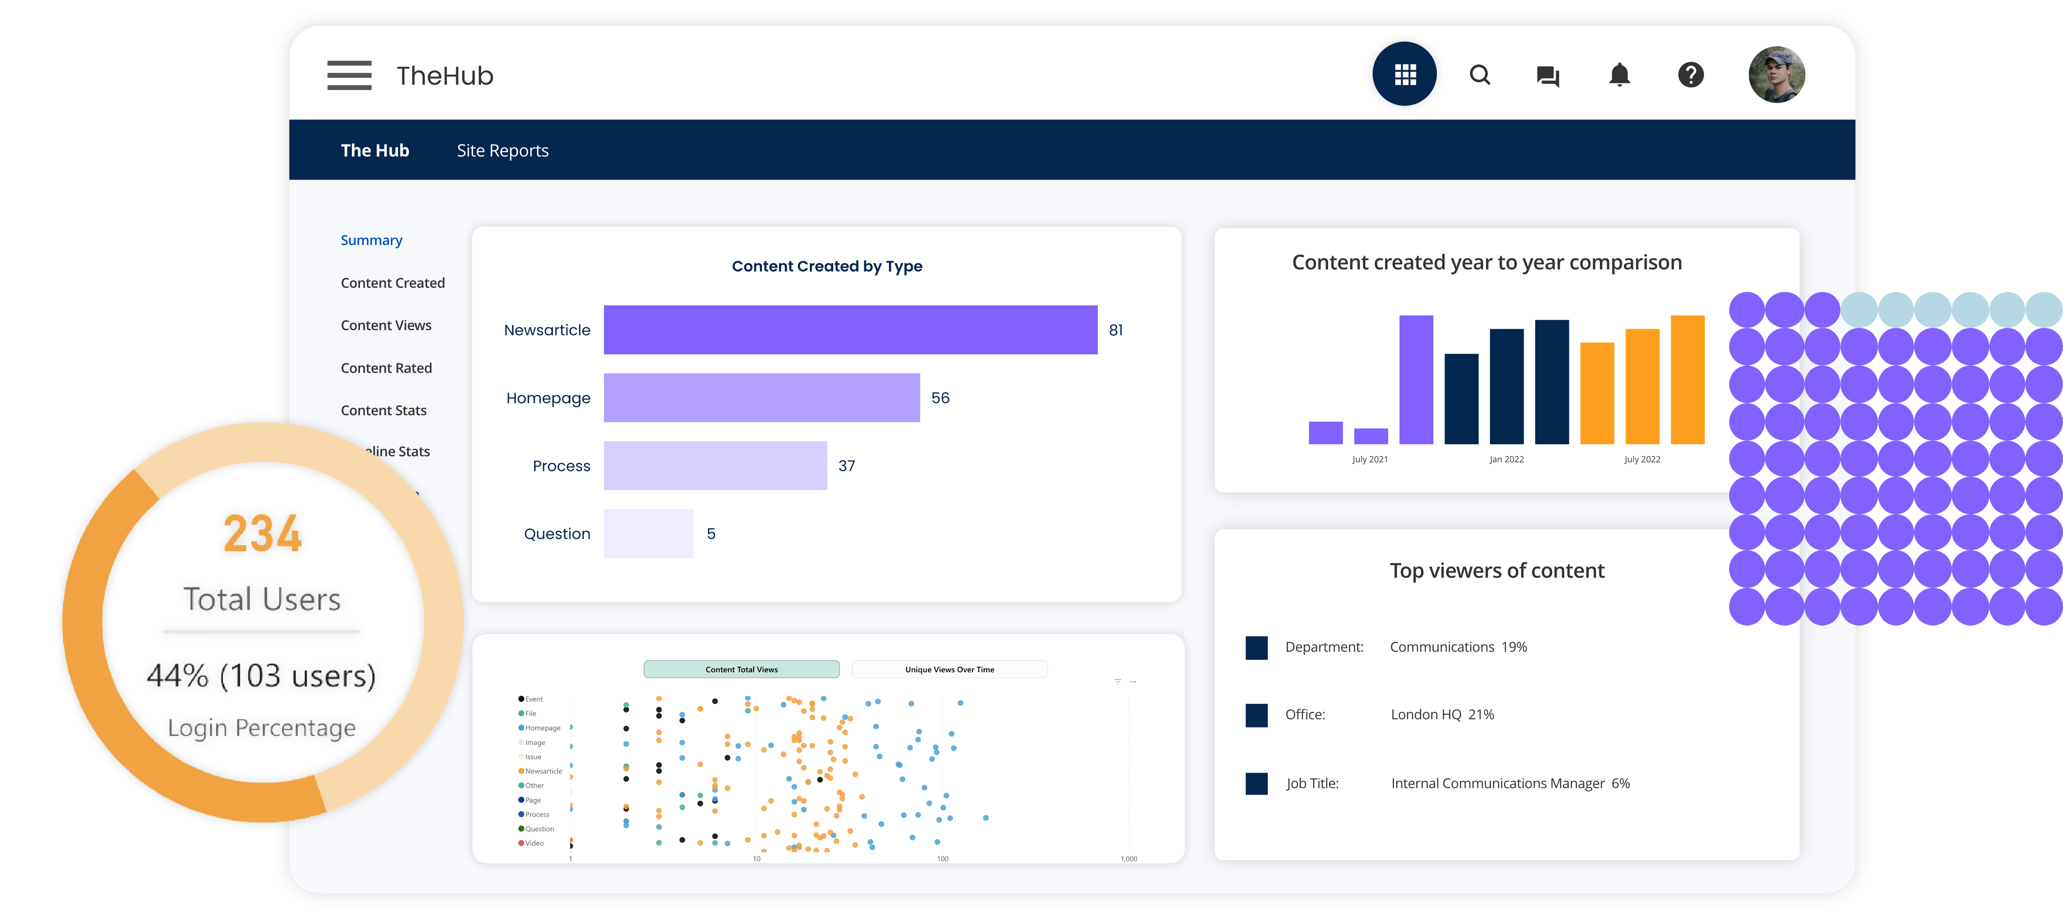
Task: Open the chat messages icon
Action: click(x=1547, y=76)
